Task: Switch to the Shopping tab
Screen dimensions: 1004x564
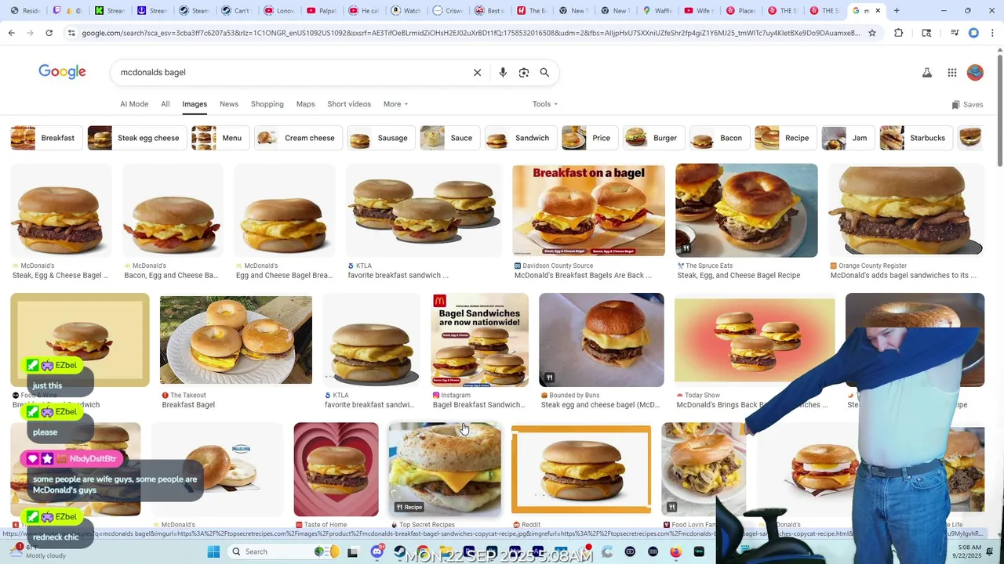Action: tap(267, 104)
